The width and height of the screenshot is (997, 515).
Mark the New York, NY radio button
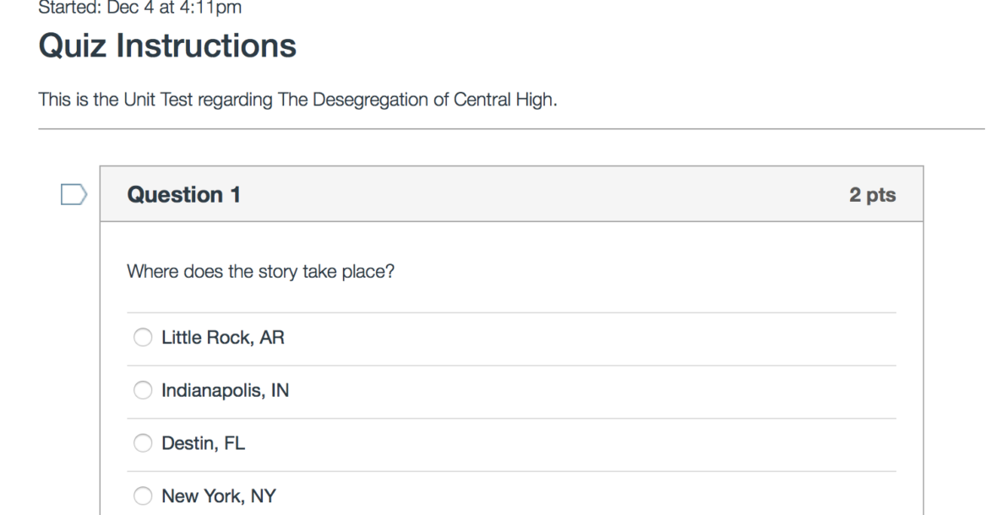click(144, 496)
